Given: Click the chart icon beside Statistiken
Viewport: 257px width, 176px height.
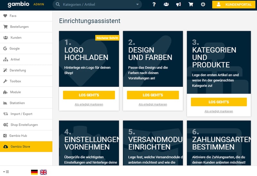Looking at the screenshot, I should pos(5,103).
